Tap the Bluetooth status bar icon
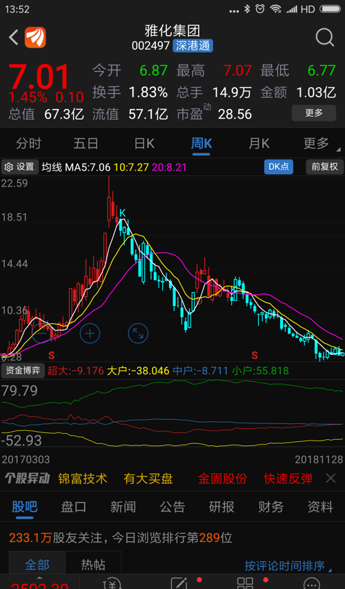The width and height of the screenshot is (345, 589). tap(246, 9)
